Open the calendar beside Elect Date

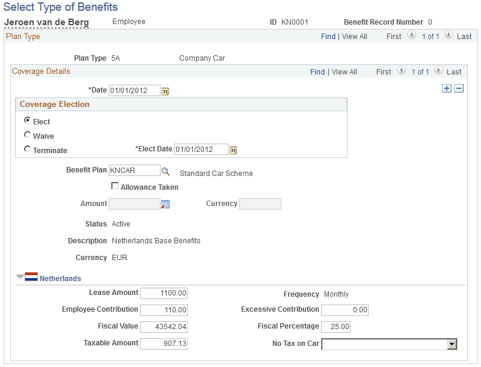tap(234, 149)
